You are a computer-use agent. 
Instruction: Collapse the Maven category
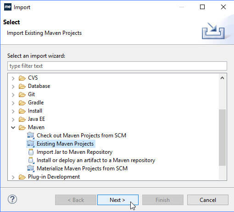point(13,127)
